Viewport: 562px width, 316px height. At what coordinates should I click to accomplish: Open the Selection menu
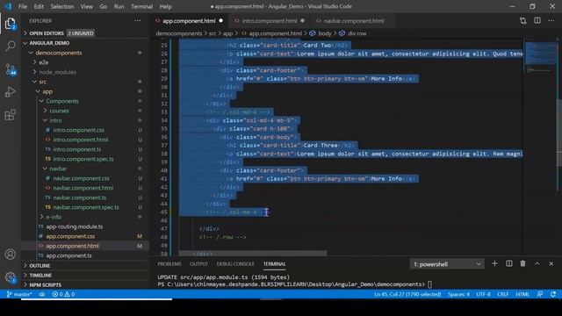click(x=62, y=6)
